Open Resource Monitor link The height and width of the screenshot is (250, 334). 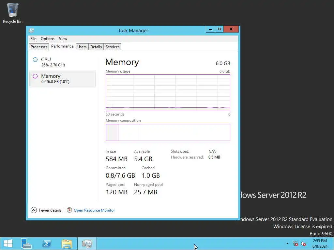(94, 210)
